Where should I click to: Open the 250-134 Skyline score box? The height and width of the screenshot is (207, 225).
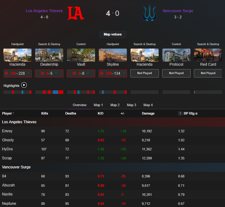pos(113,73)
